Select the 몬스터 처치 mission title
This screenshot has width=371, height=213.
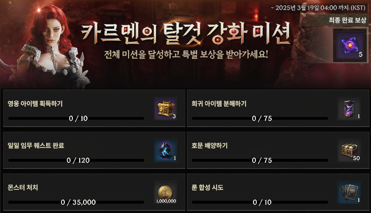pyautogui.click(x=23, y=188)
